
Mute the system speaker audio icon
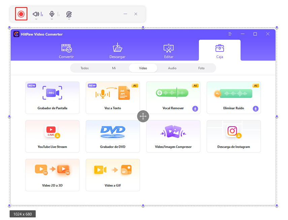tap(36, 14)
